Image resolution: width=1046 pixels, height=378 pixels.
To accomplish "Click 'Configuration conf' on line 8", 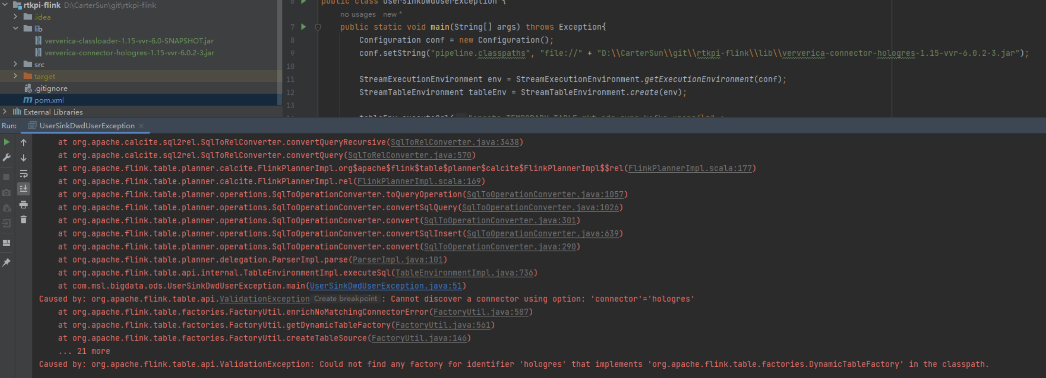I will [402, 40].
